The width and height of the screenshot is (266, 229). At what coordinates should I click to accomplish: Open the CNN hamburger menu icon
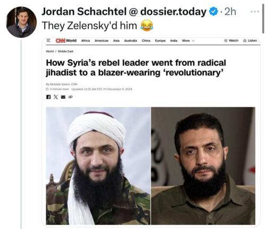pyautogui.click(x=48, y=41)
